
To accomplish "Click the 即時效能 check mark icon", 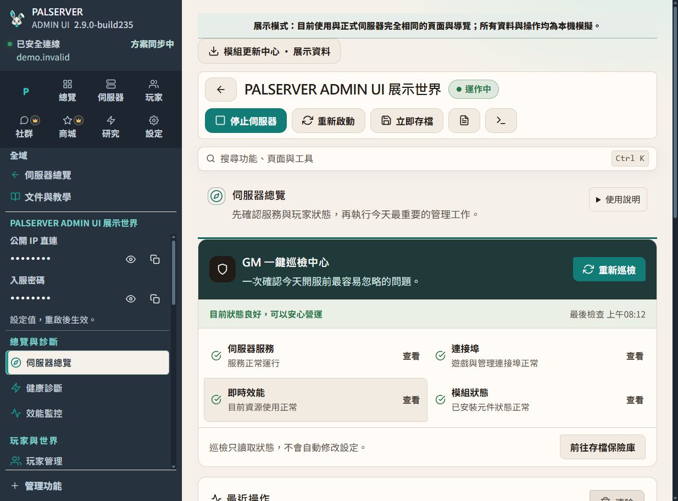I will (216, 400).
